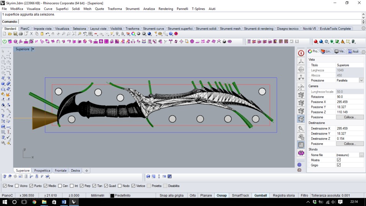The height and width of the screenshot is (206, 366).
Task: Open panel settings gear icon
Action: click(x=363, y=52)
